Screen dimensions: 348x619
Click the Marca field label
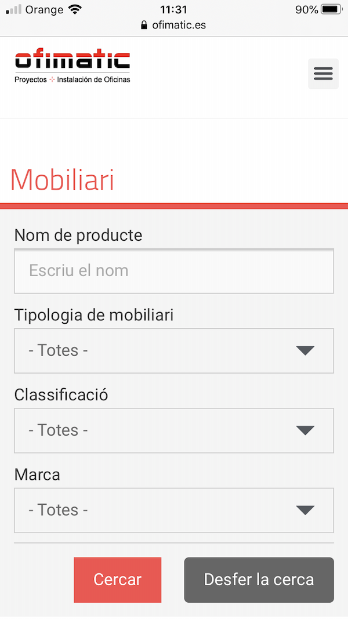(x=37, y=475)
